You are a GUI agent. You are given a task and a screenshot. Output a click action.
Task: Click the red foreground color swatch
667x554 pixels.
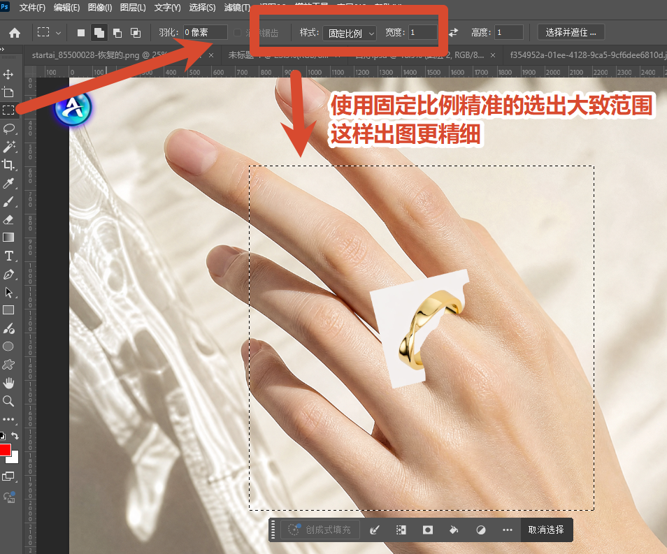5,450
